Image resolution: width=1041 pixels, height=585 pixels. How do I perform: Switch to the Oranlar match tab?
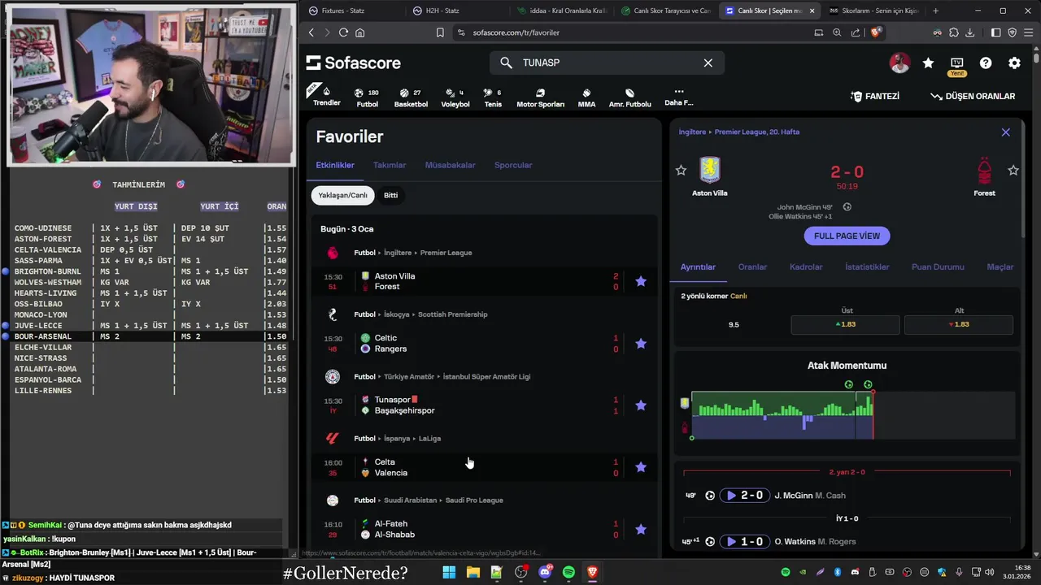coord(752,266)
